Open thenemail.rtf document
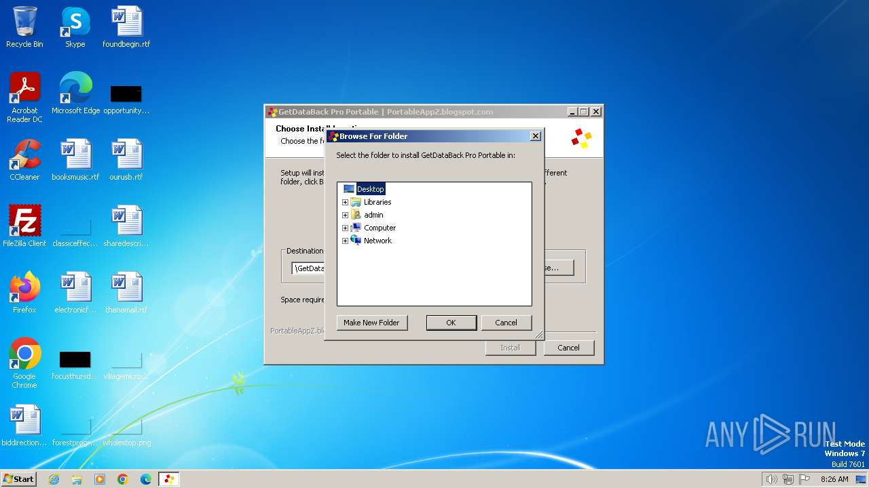Viewport: 869px width, 488px height. 126,293
